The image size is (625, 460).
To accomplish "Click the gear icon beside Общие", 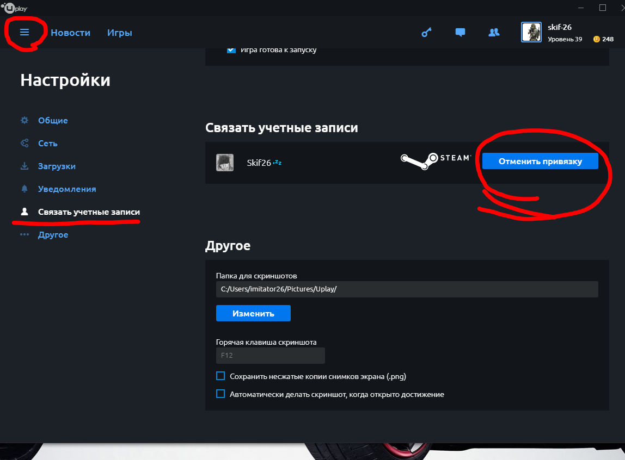I will tap(24, 120).
